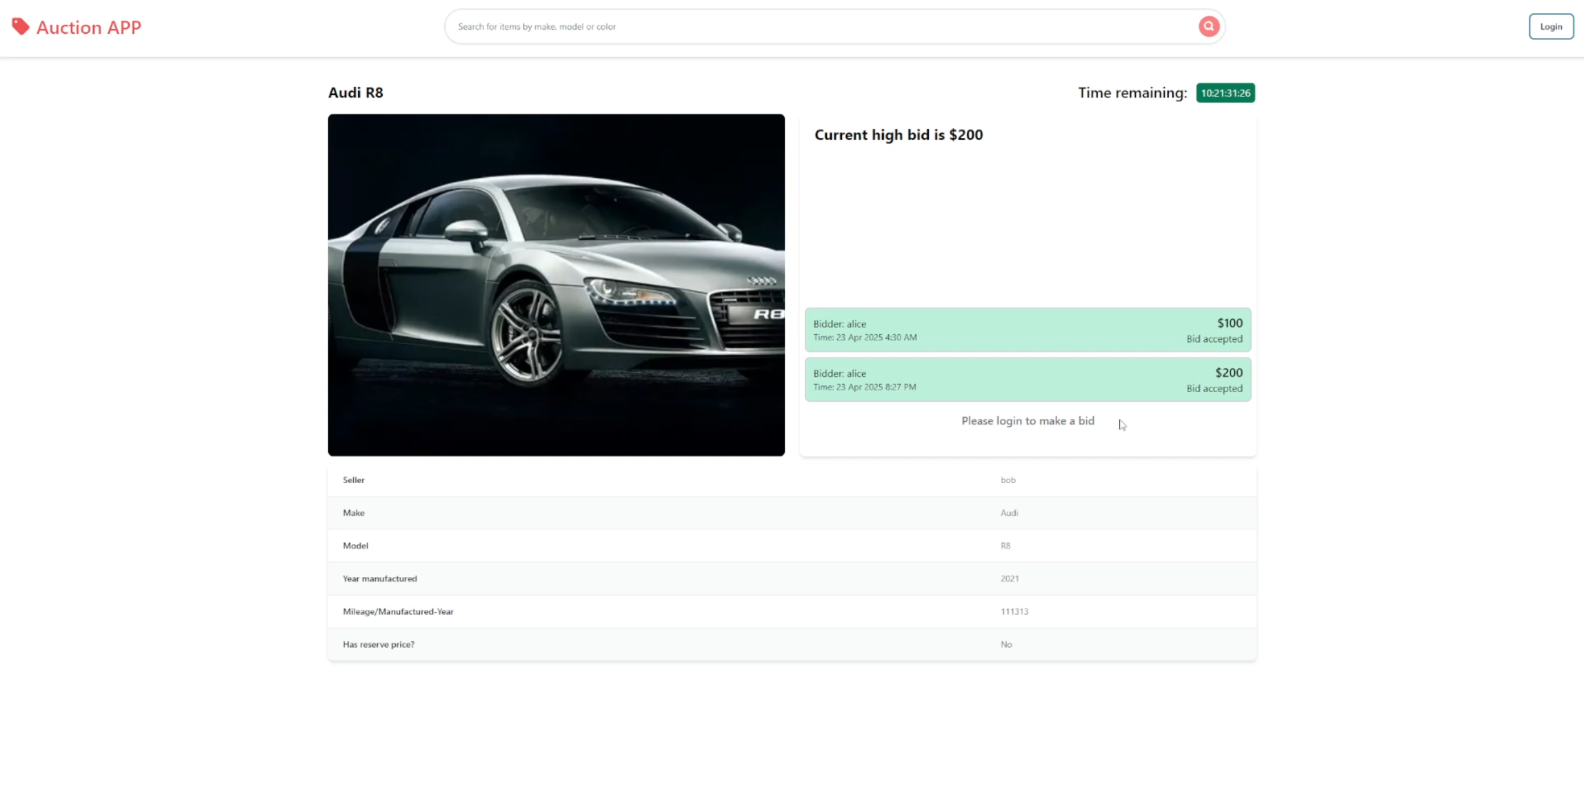Click the 'Mileage/Manufactured-Year' label
1584x803 pixels.
[399, 612]
